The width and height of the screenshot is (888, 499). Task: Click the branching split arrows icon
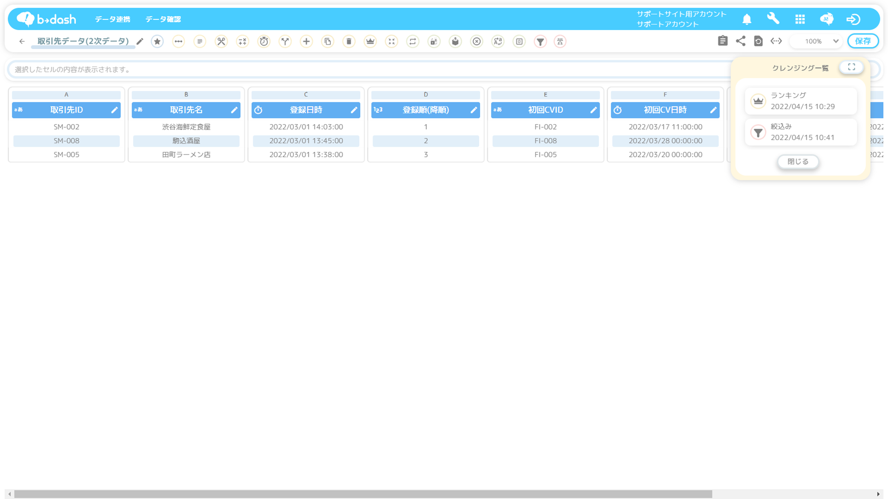285,41
